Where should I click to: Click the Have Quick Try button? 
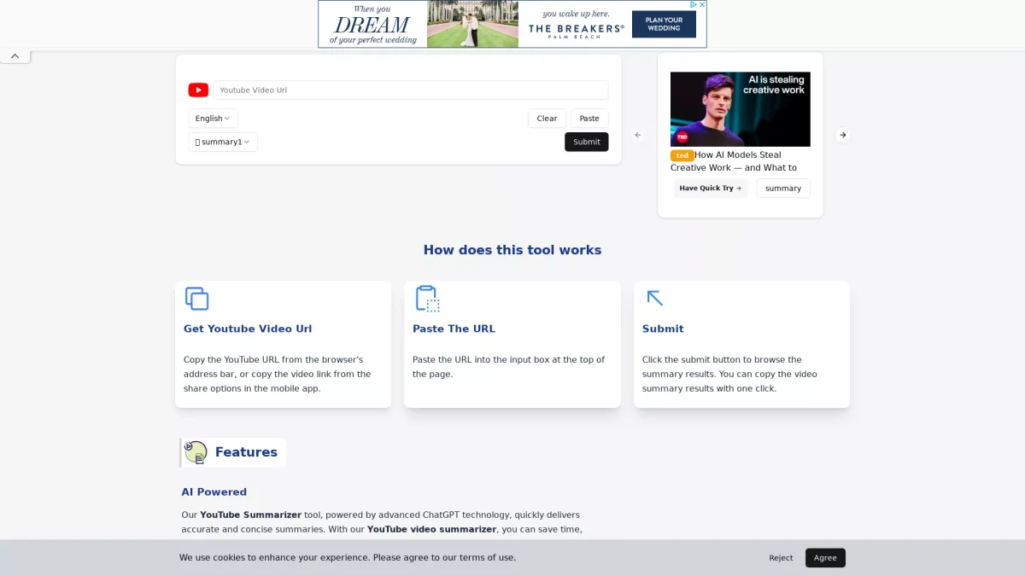(x=710, y=189)
